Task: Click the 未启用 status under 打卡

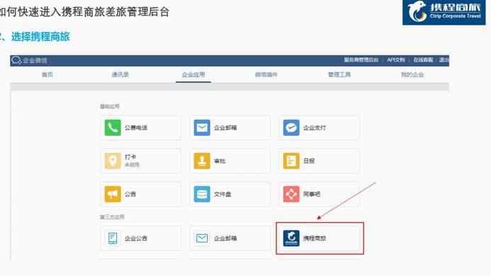Action: point(132,165)
